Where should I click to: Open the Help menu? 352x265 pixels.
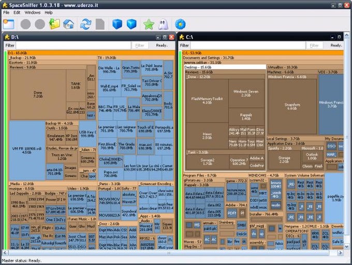click(49, 12)
